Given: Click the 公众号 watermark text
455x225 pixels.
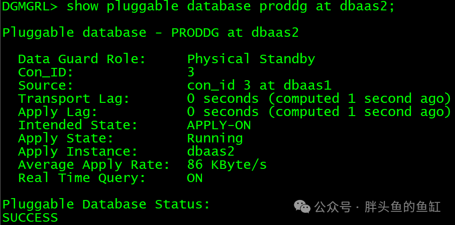Looking at the screenshot, I should point(333,207).
